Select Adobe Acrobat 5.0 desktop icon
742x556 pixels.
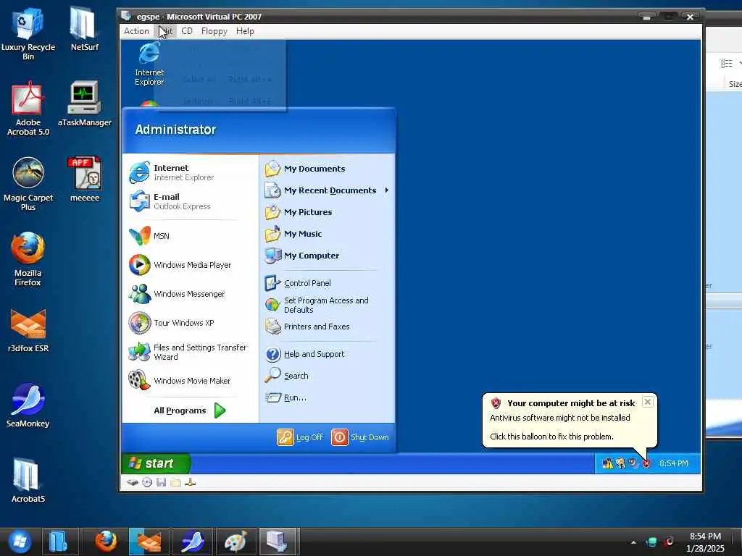click(28, 109)
